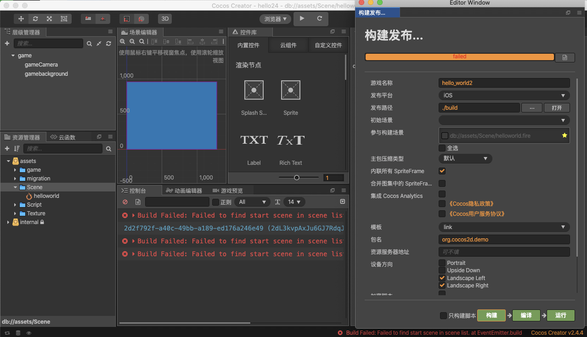The height and width of the screenshot is (337, 587).
Task: Pick the Rich Text node icon
Action: coord(291,140)
